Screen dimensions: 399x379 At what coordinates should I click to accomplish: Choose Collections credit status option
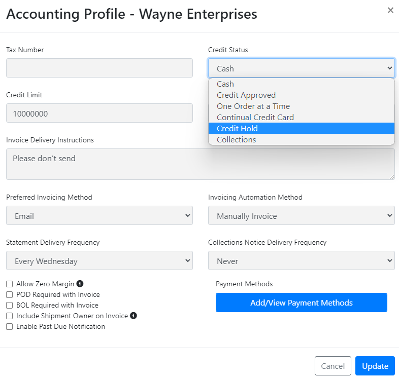[302, 140]
